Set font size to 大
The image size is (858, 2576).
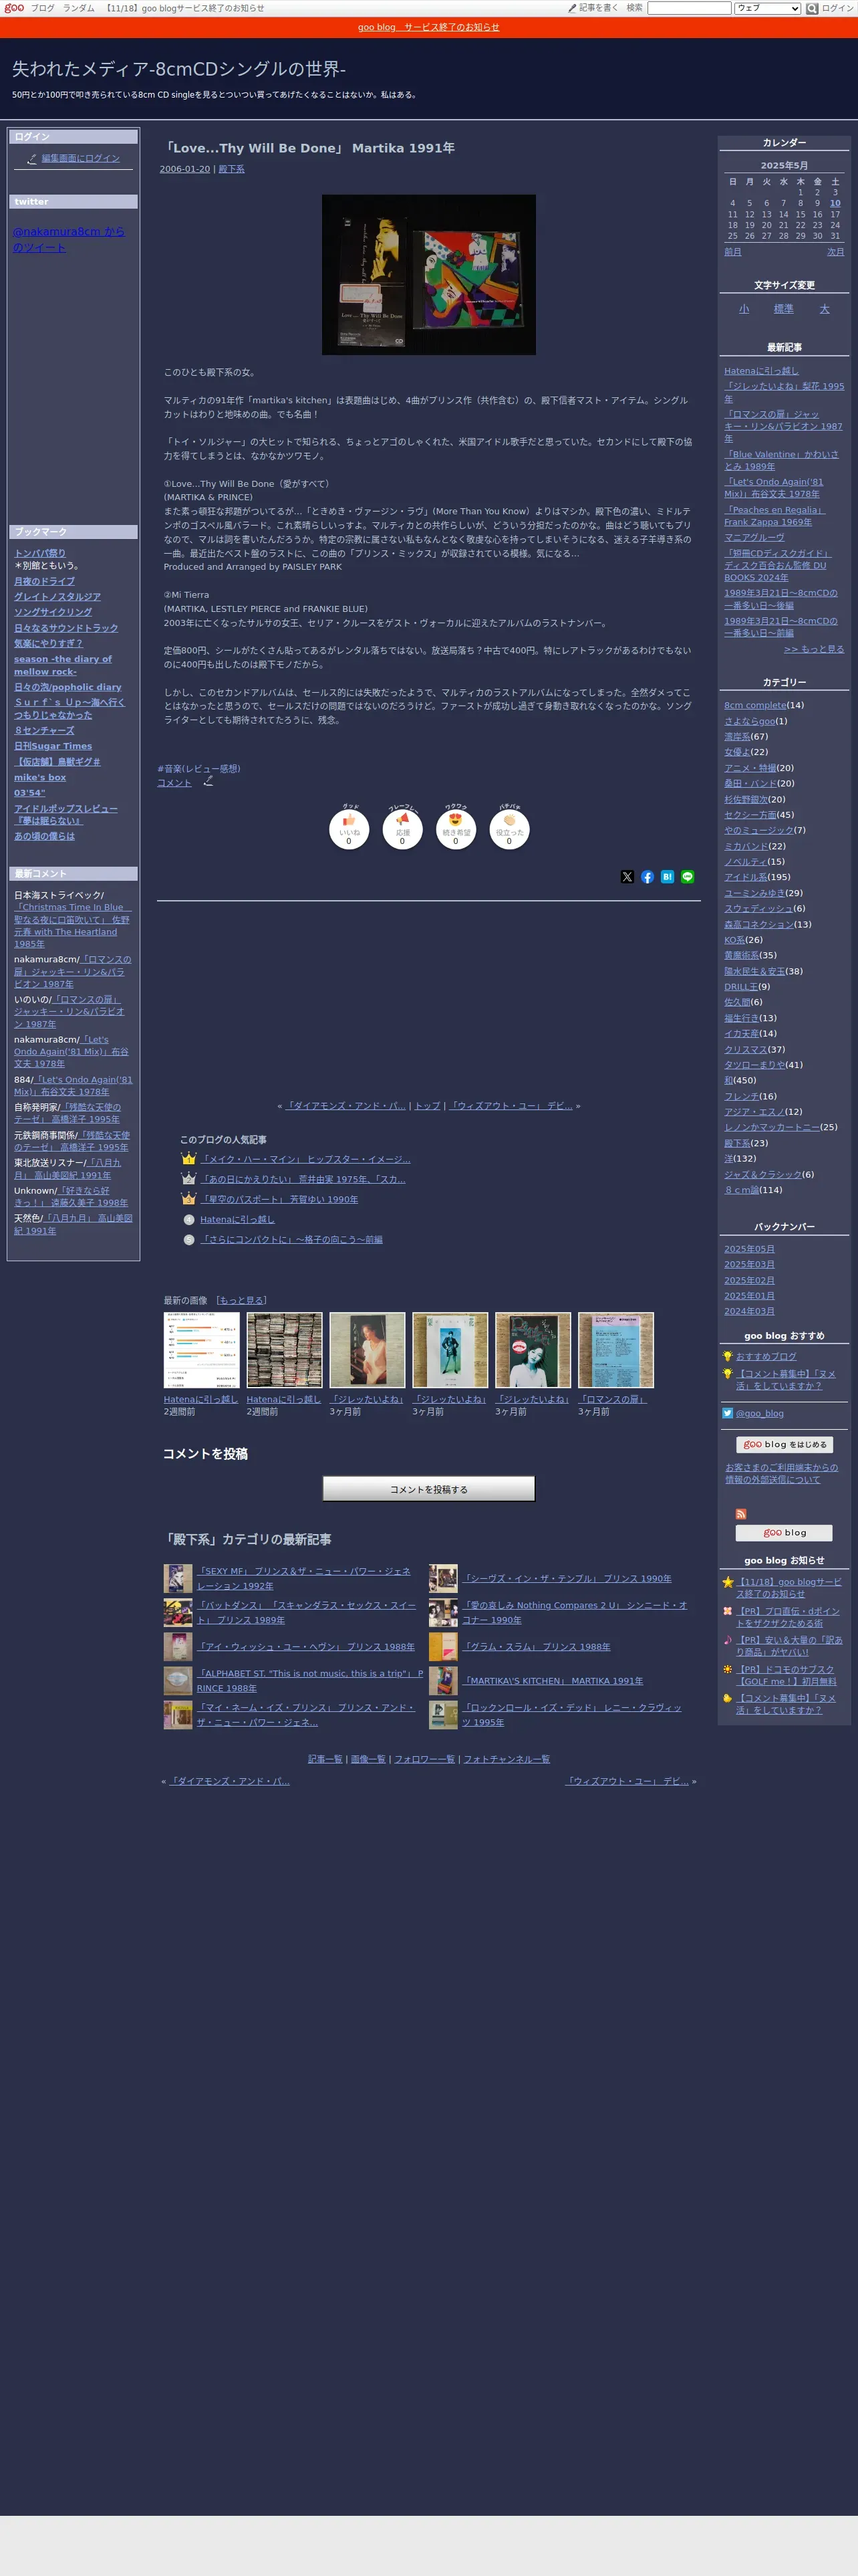point(824,309)
